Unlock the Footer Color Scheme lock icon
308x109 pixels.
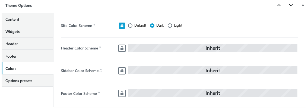pyautogui.click(x=122, y=93)
